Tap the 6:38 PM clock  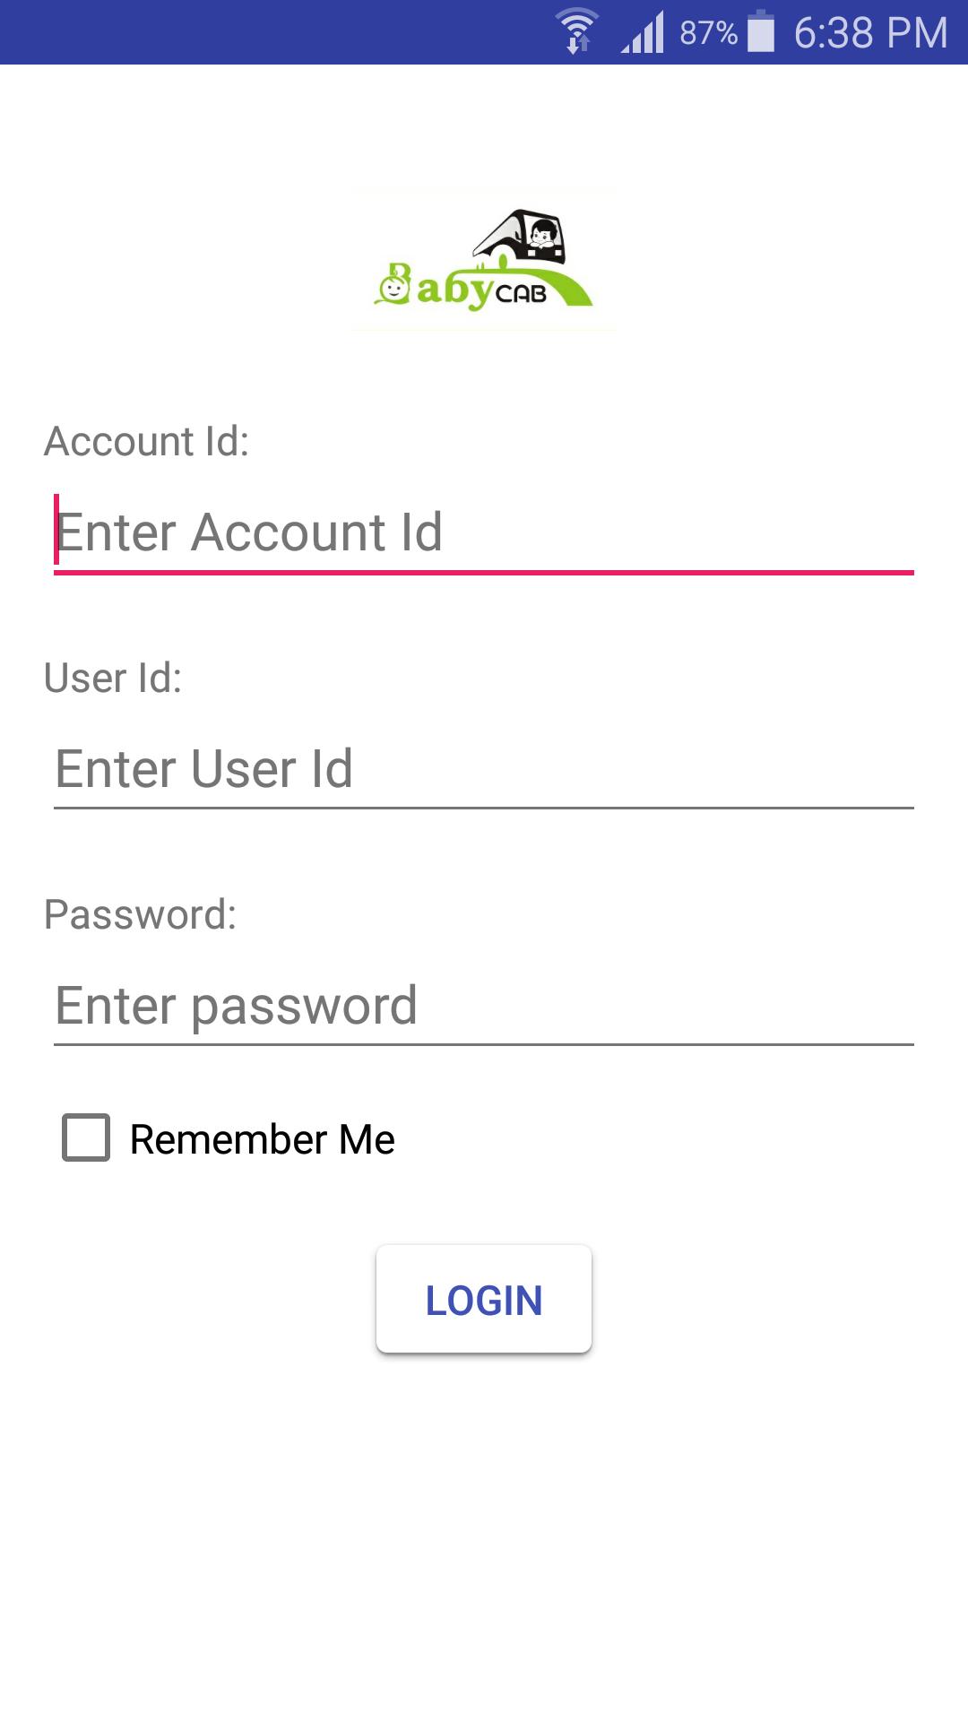(870, 33)
